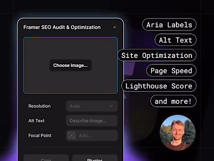
Task: Click the Resolution label
Action: pos(39,106)
